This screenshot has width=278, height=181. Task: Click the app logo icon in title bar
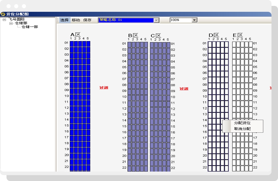(3, 14)
